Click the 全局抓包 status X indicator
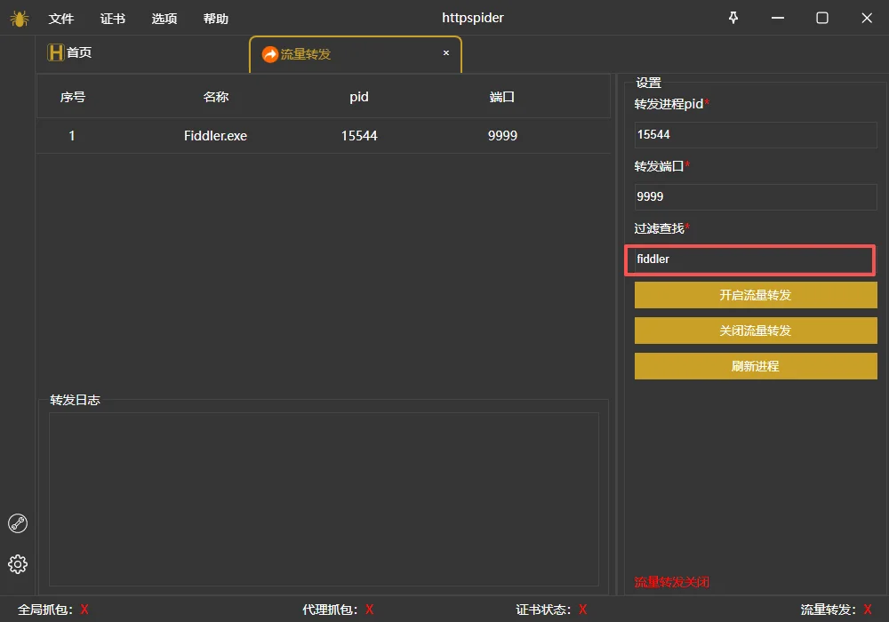 pos(84,610)
